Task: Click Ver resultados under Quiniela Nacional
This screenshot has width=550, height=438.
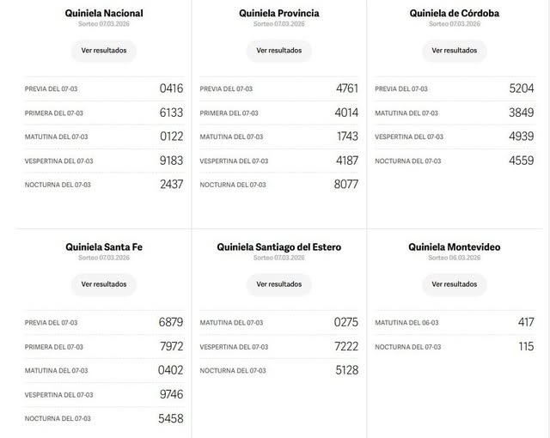Action: point(104,51)
